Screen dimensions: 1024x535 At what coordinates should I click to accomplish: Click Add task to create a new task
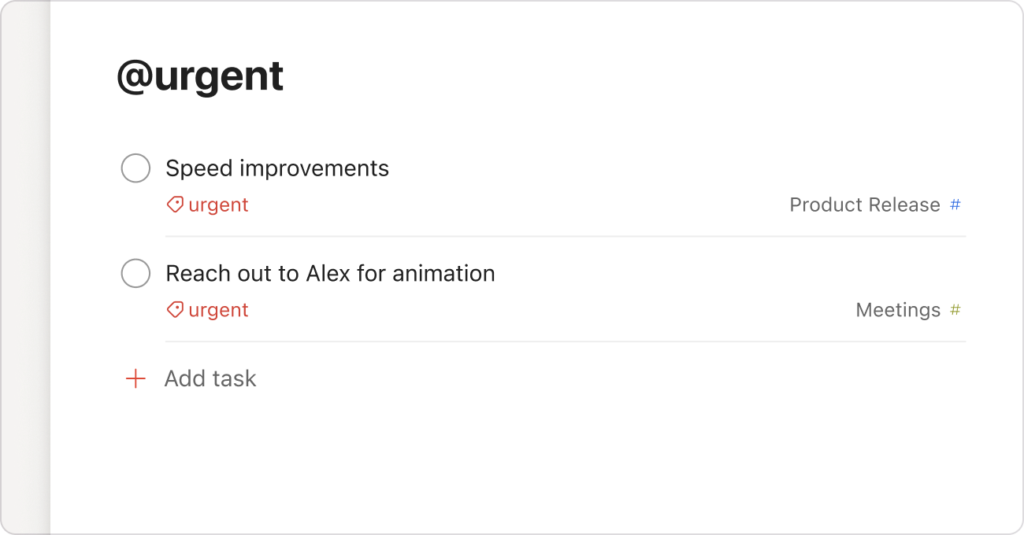click(210, 378)
